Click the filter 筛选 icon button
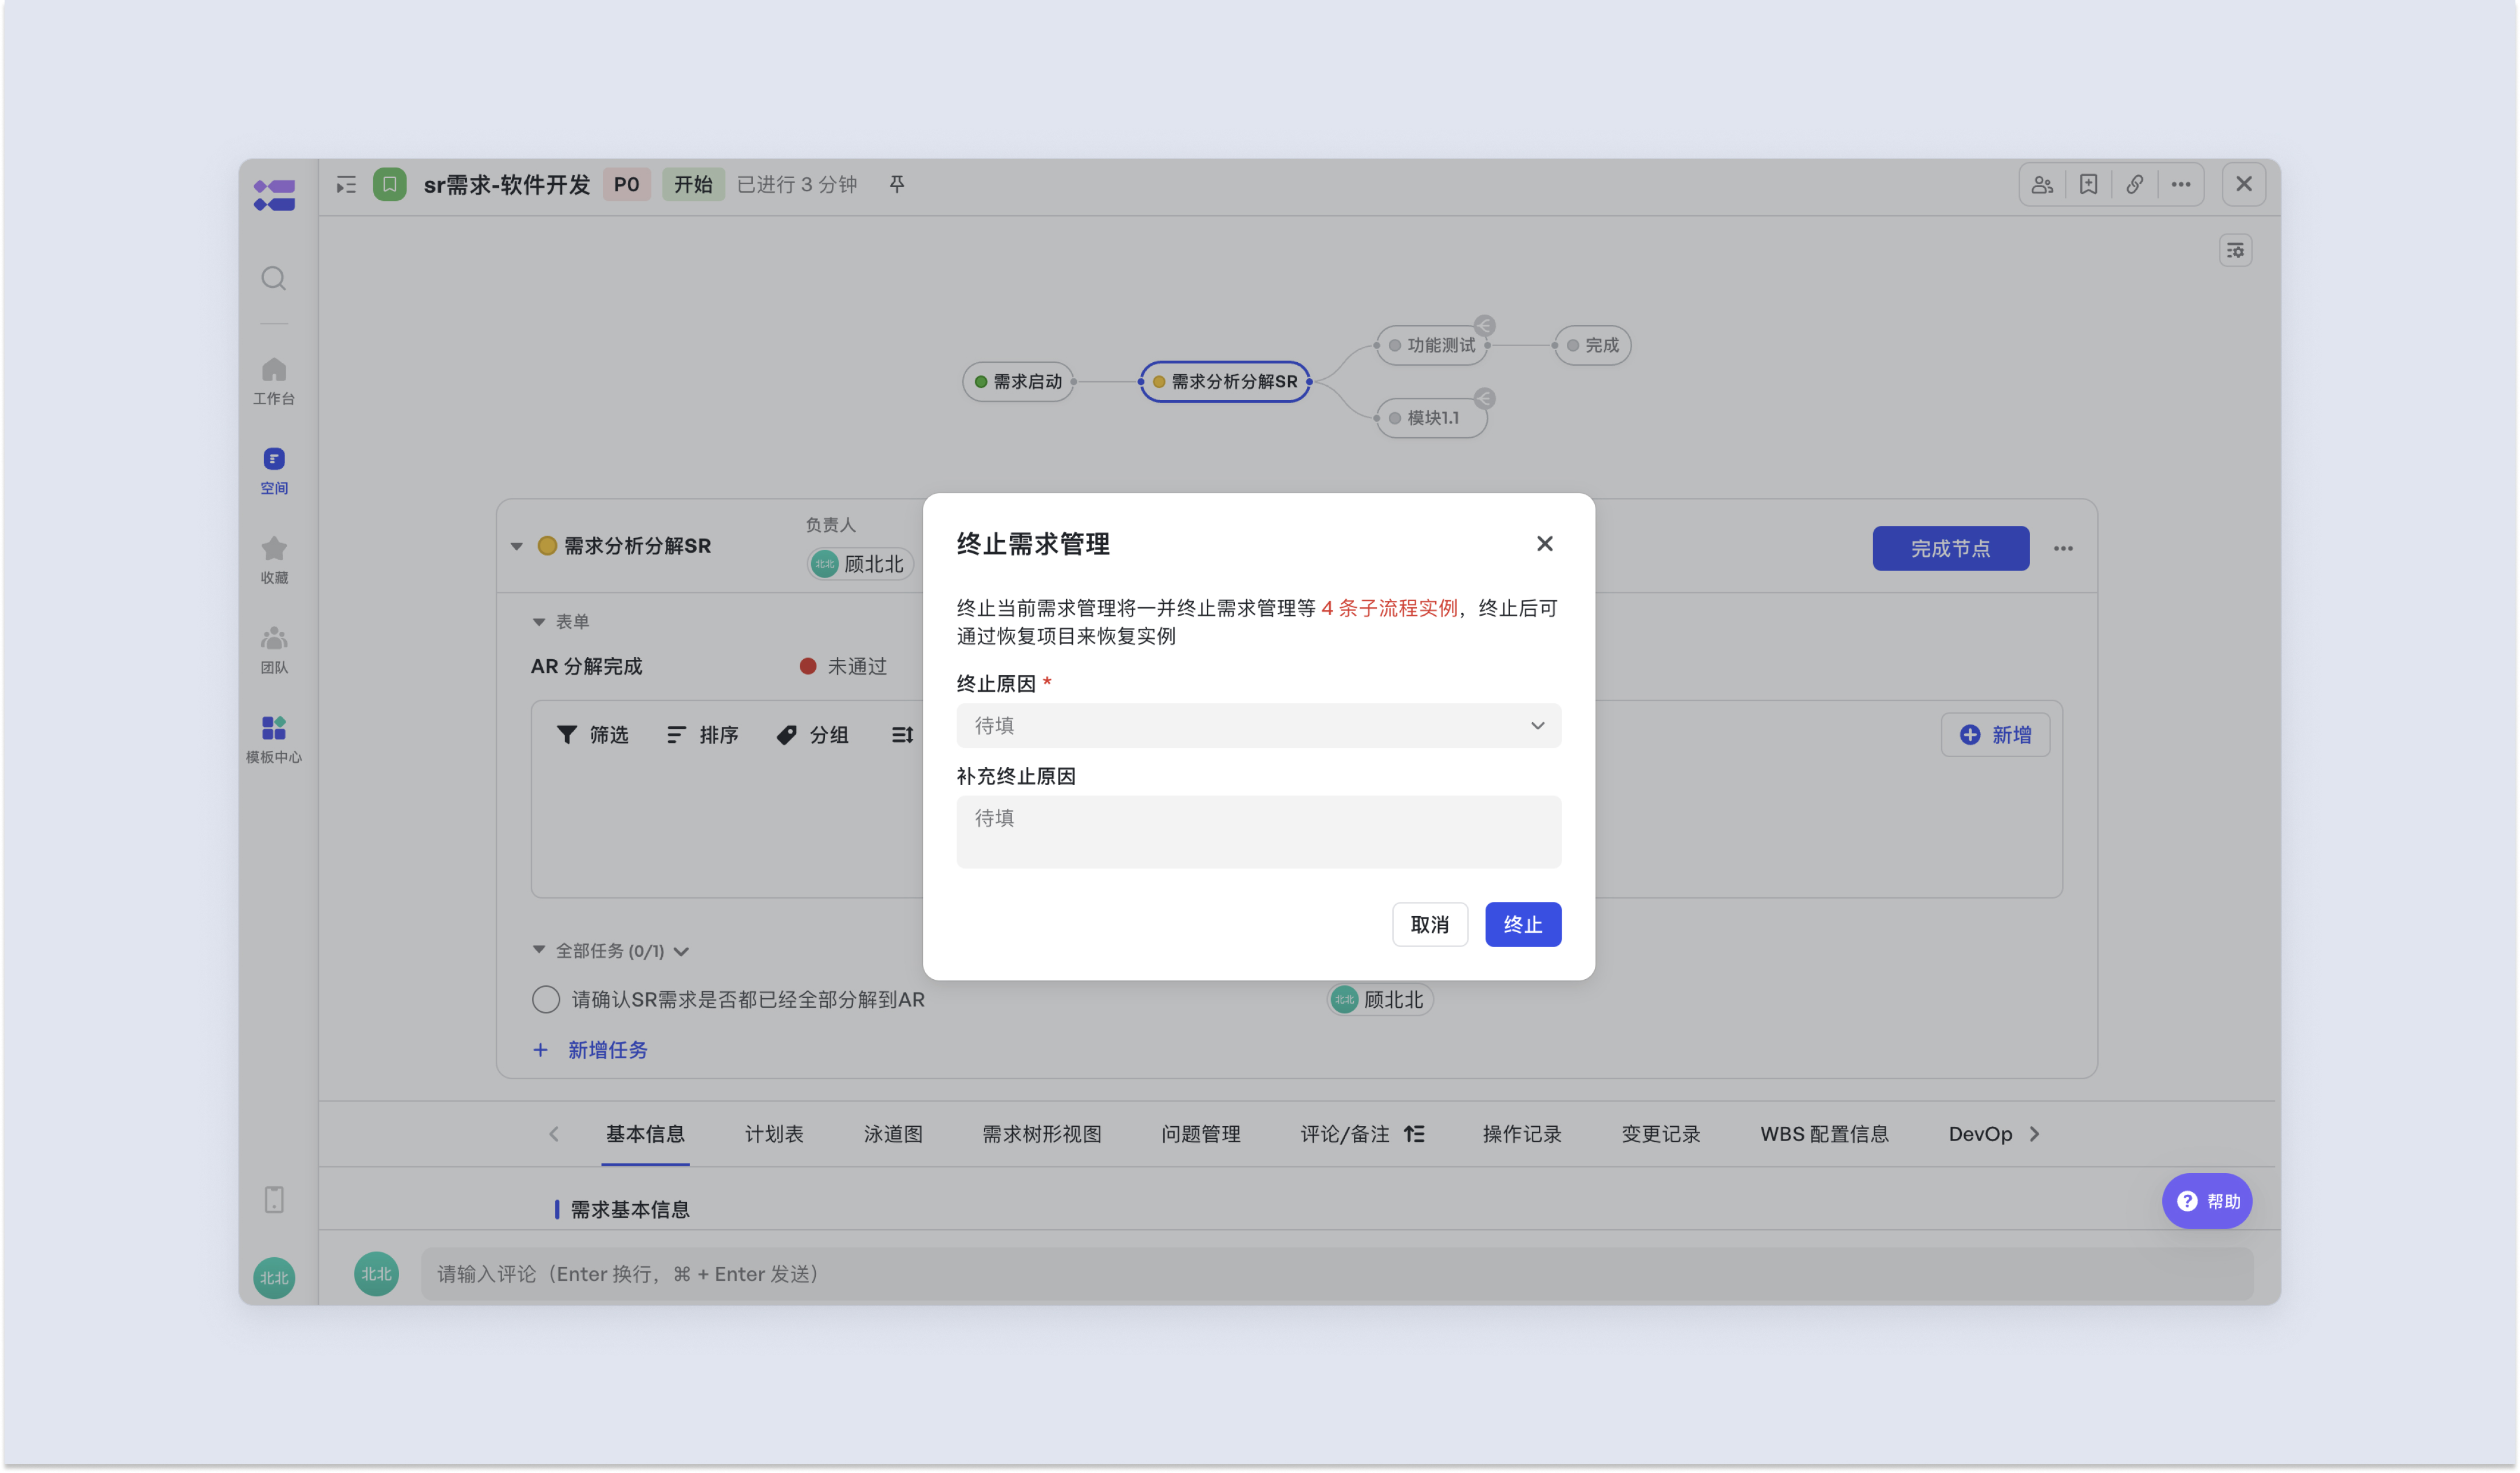 [x=592, y=735]
